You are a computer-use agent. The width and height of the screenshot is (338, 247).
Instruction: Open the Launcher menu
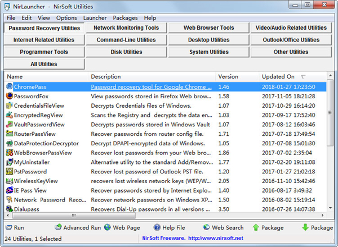click(x=95, y=18)
